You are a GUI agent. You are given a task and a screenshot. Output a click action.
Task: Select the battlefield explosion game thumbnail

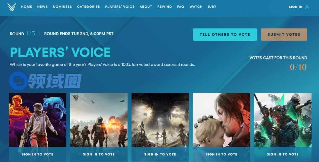(99, 120)
